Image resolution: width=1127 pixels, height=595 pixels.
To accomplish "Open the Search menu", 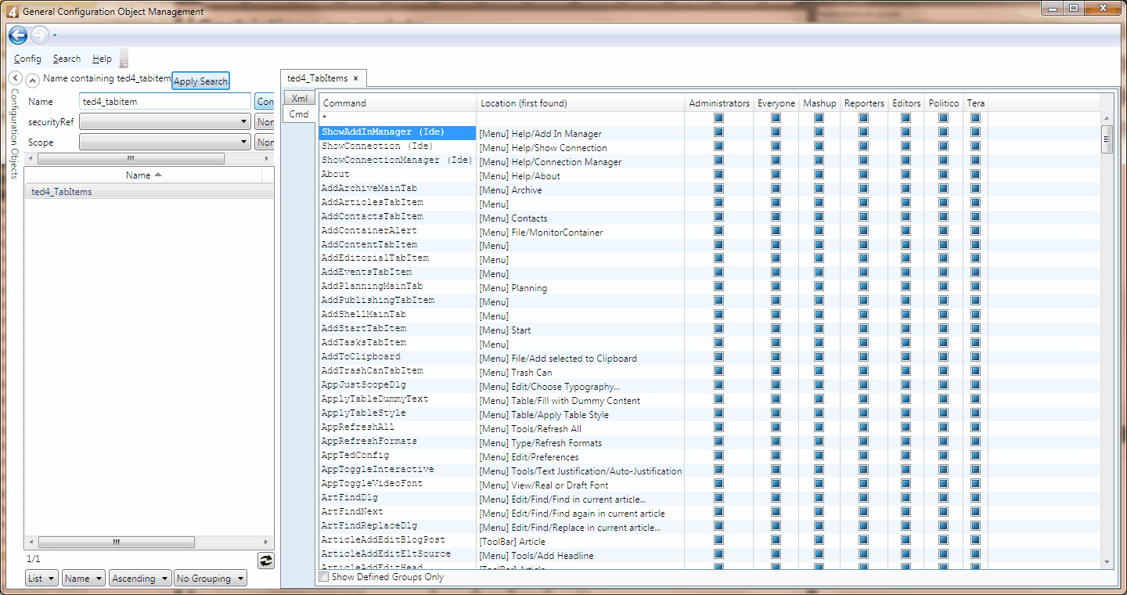I will tap(67, 59).
